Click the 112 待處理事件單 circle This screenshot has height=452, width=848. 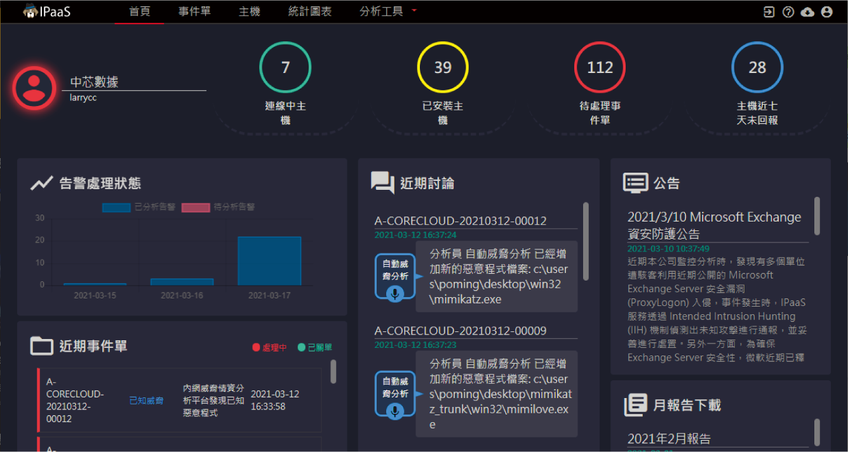coord(600,67)
